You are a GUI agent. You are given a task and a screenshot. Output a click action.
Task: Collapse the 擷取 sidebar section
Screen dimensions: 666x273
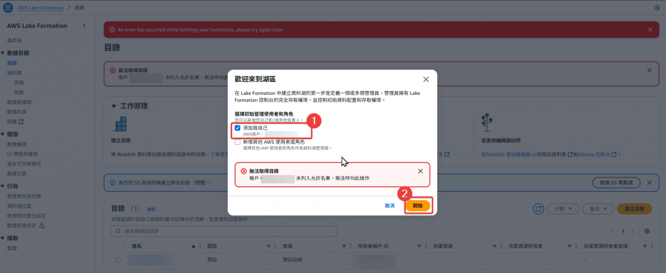(3, 238)
